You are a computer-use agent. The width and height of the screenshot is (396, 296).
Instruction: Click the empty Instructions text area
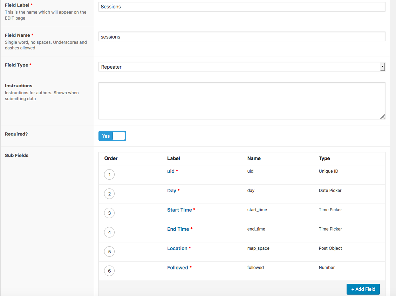tap(242, 100)
